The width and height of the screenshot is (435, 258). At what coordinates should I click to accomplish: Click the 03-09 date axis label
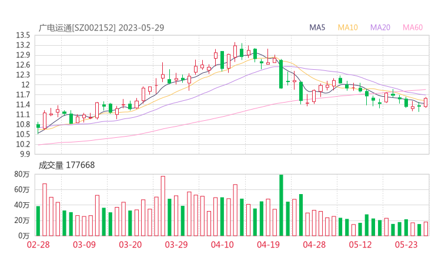(84, 245)
